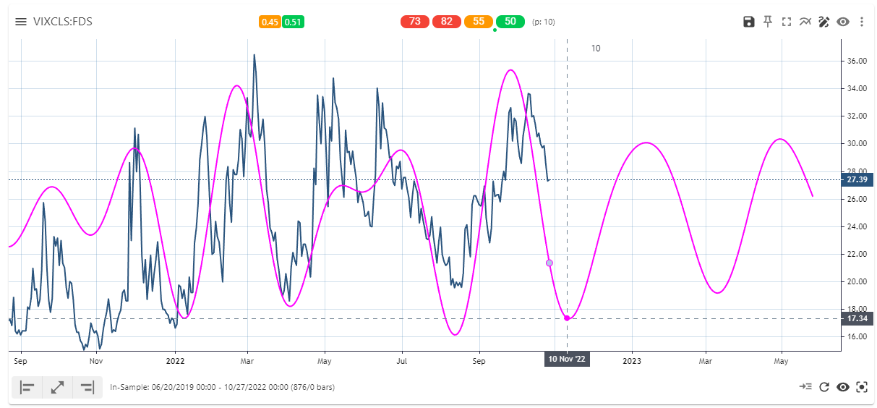The width and height of the screenshot is (877, 408).
Task: Click the green 50 badge
Action: (x=510, y=22)
